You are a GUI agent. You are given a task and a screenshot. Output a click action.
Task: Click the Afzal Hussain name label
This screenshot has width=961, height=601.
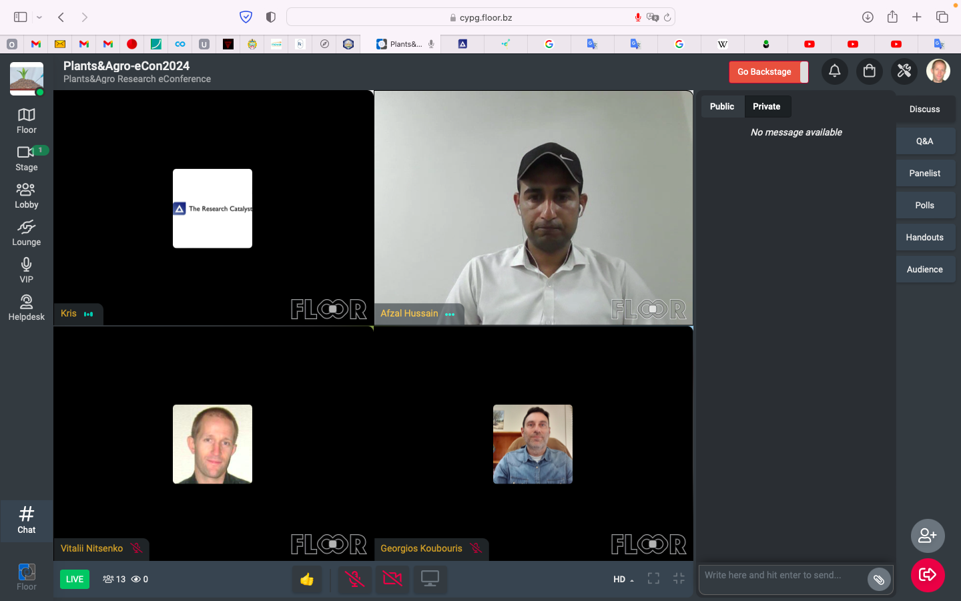[x=409, y=313]
